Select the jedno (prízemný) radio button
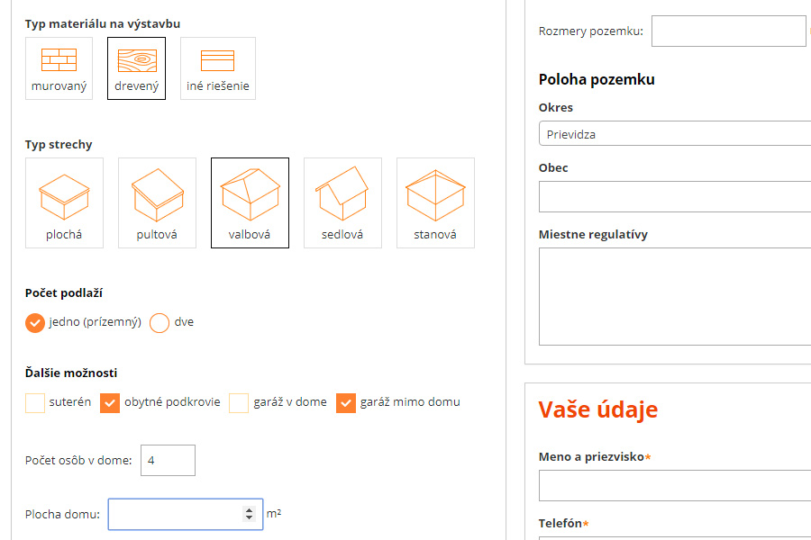The image size is (811, 540). (33, 322)
